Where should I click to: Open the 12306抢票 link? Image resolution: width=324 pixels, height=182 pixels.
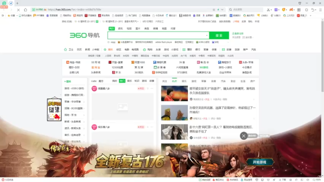click(x=117, y=68)
